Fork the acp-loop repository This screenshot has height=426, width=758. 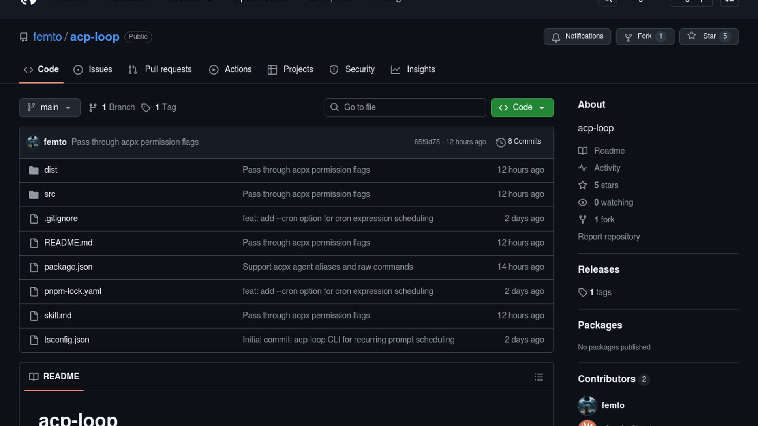pyautogui.click(x=644, y=36)
